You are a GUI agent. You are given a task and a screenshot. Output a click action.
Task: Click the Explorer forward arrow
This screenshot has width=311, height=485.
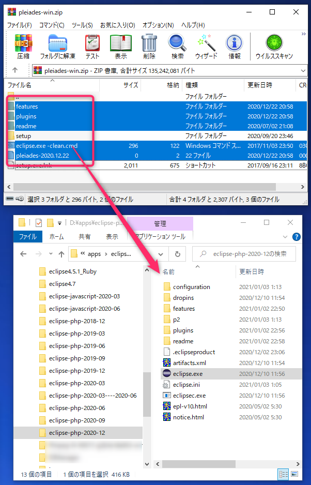tap(38, 254)
